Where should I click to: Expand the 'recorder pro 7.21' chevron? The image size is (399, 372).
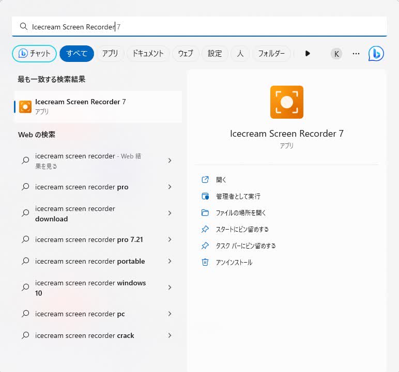coord(170,239)
